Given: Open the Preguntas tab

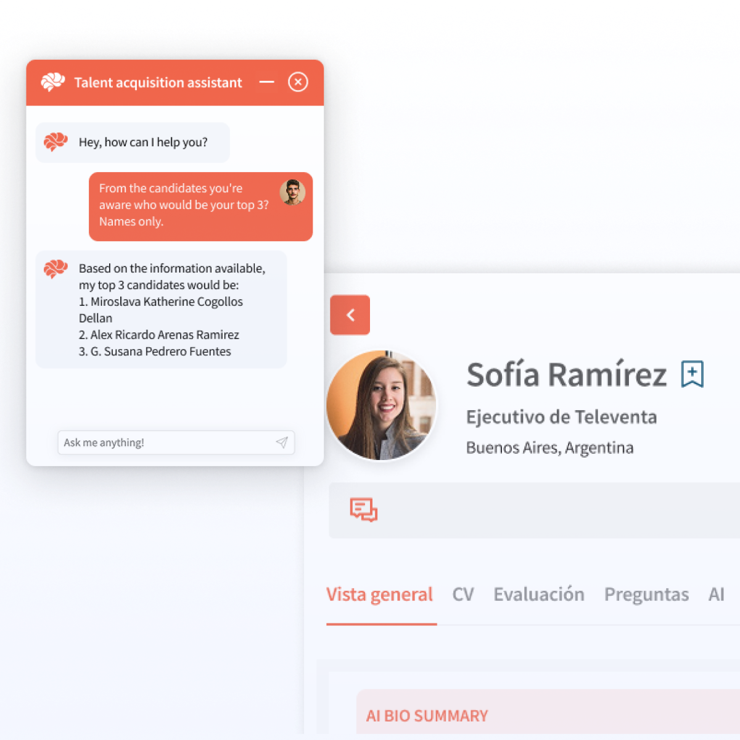Looking at the screenshot, I should tap(646, 594).
